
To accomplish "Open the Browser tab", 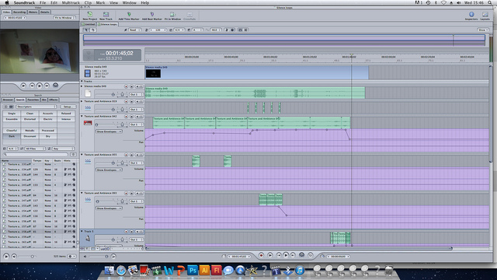I will click(8, 100).
